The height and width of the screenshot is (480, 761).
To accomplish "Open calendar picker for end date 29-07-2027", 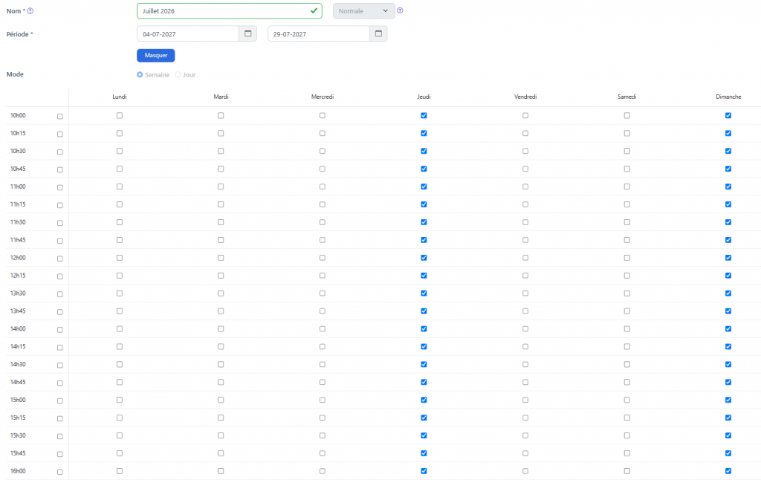I will tap(378, 33).
